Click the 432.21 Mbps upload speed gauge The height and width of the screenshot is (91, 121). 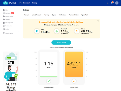tap(74, 64)
